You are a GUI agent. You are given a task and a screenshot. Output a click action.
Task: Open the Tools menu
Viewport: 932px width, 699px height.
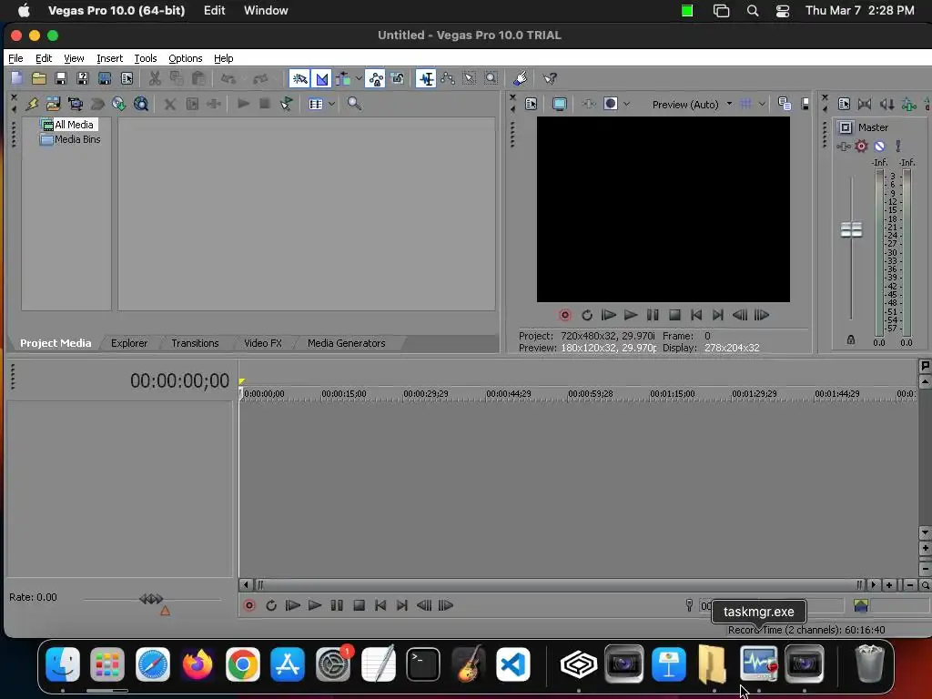145,58
